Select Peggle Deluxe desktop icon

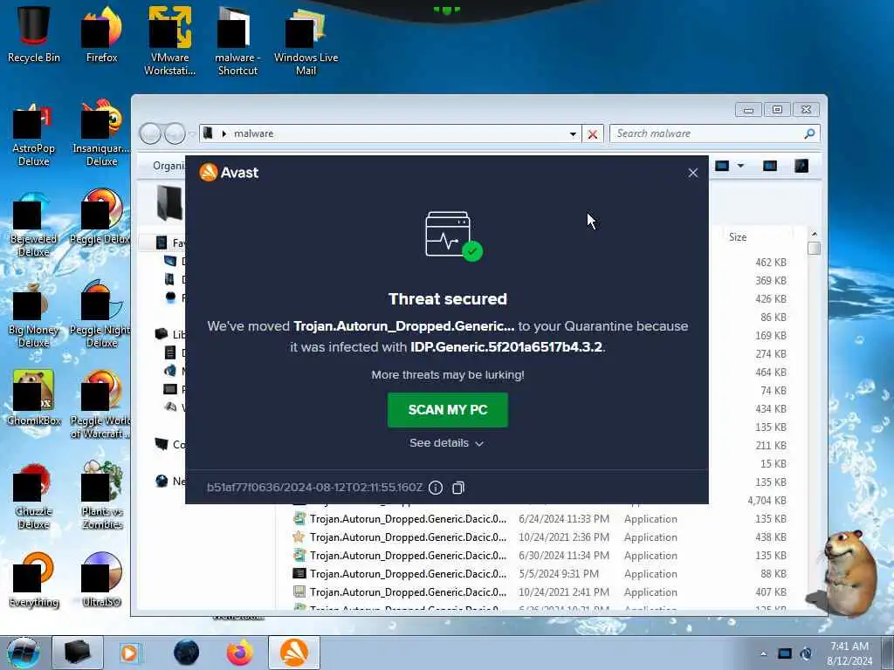click(x=100, y=217)
